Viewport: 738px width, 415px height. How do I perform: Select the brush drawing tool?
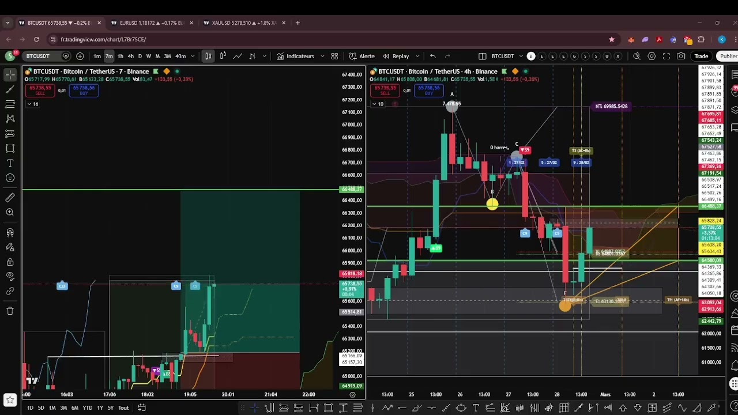click(10, 148)
